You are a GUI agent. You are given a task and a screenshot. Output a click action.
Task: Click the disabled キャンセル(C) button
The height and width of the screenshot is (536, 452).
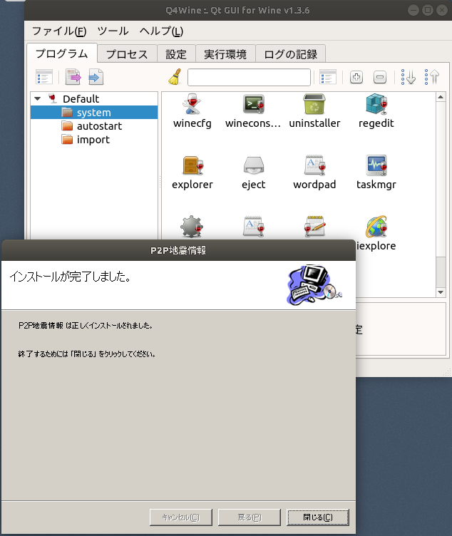coord(181,517)
